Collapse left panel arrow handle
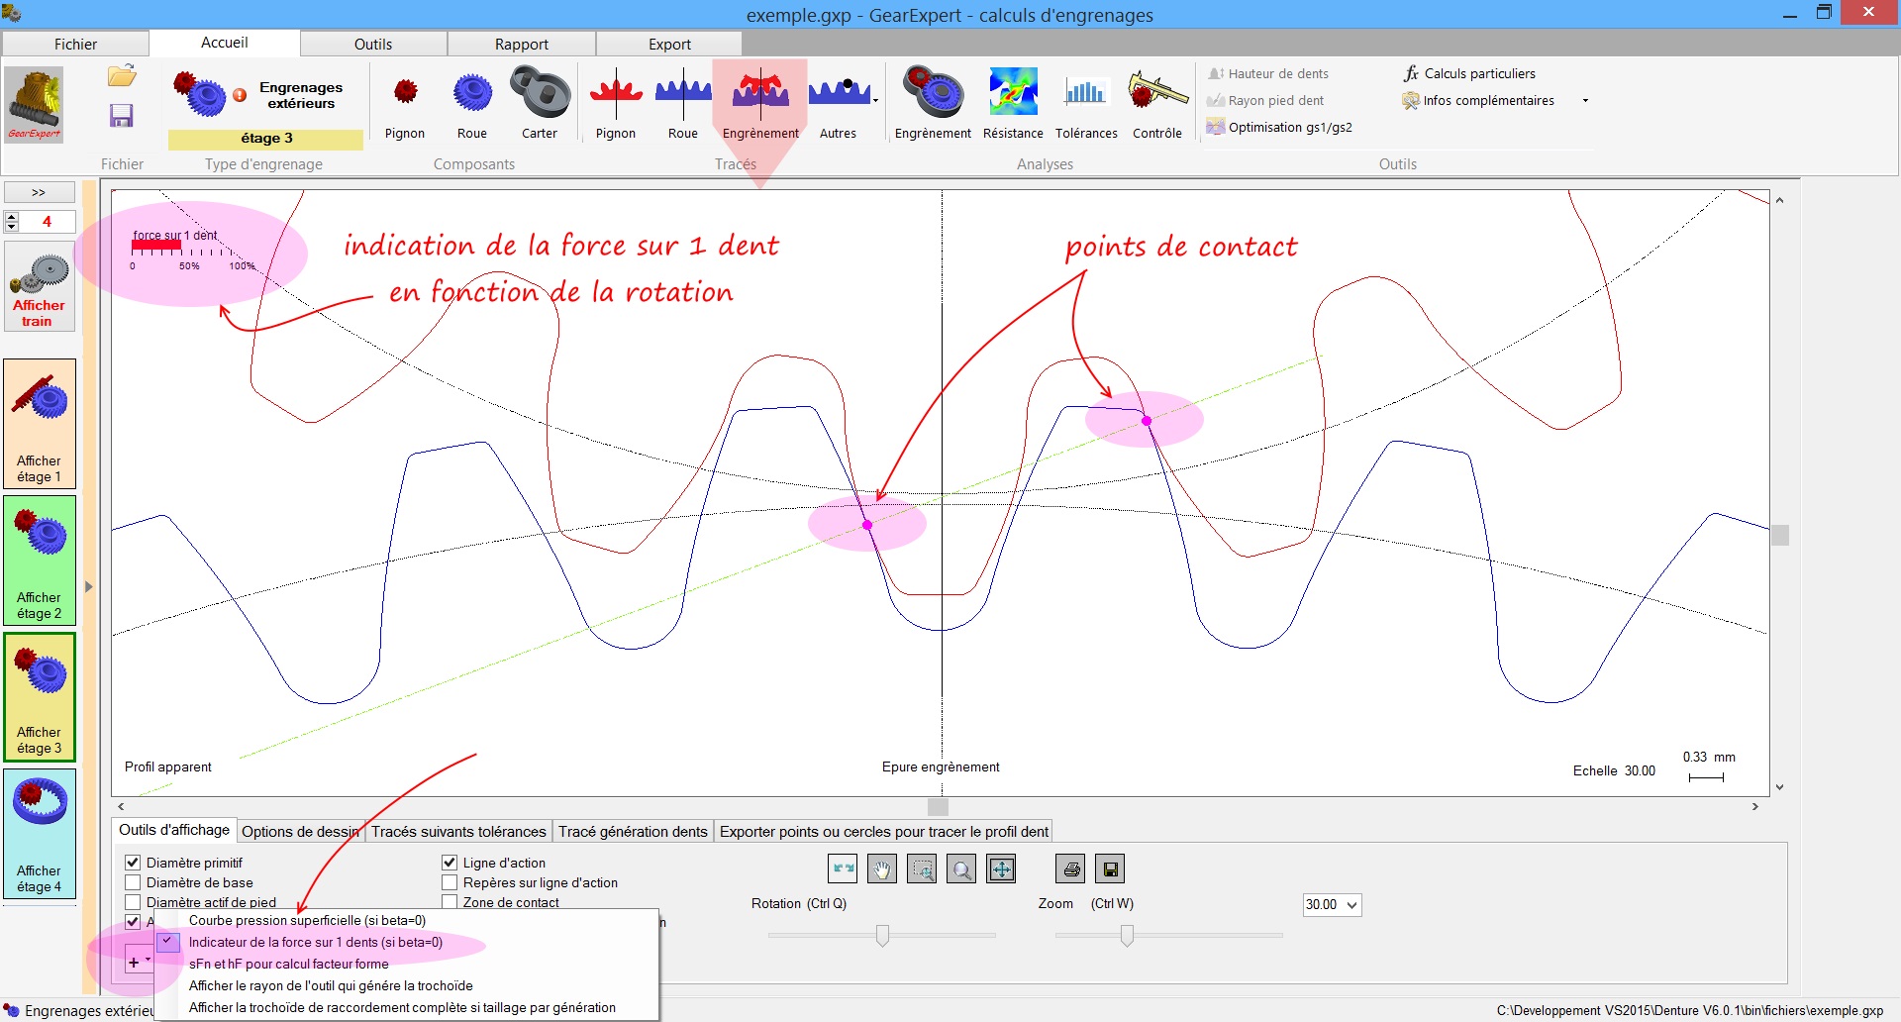The height and width of the screenshot is (1022, 1901). click(88, 587)
